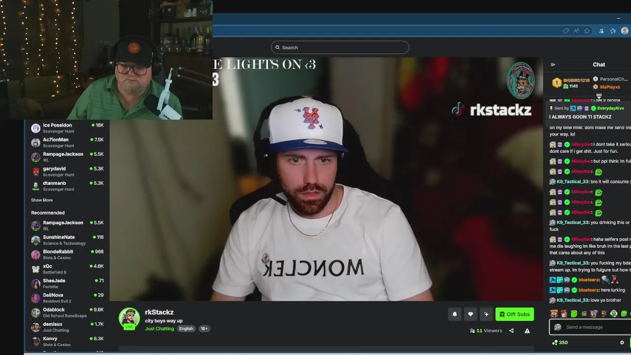
Task: Open Ac7ionMan channel in sidebar
Action: (67, 142)
